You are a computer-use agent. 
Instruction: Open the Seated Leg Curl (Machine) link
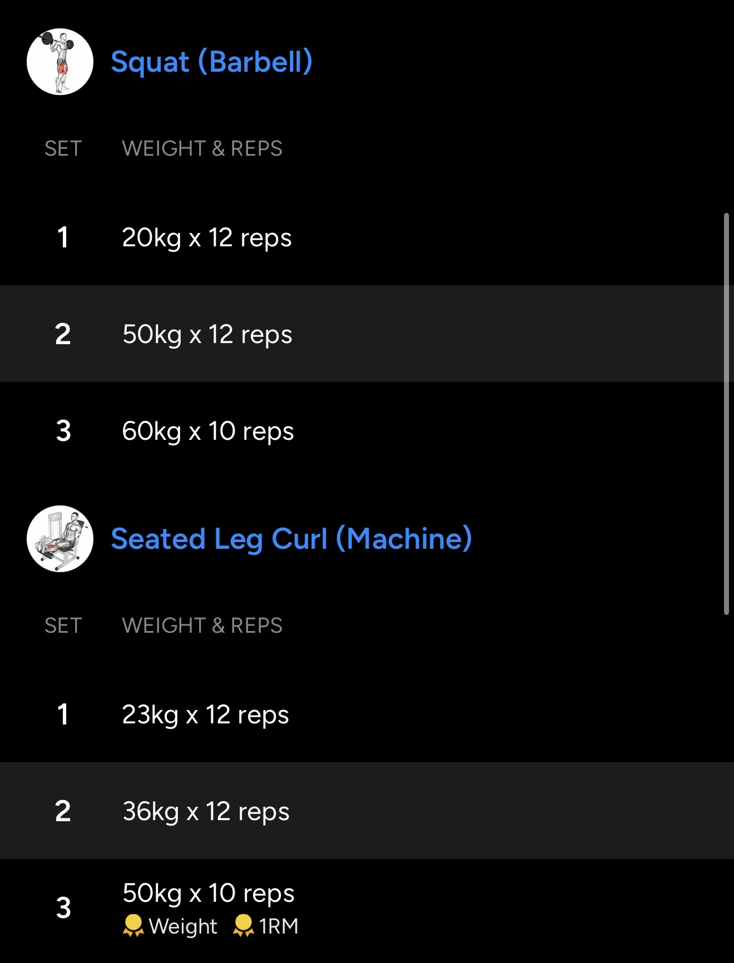(x=291, y=539)
